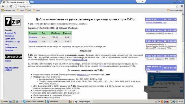The height and width of the screenshot is (104, 185).
Task: Click scrollbar up arrow
Action: point(183,14)
